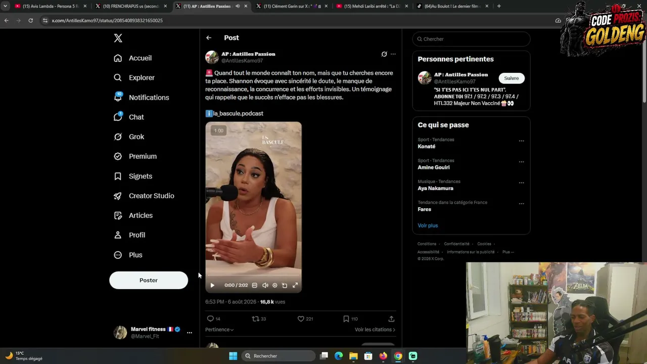Open account options next to Marvel fitness
This screenshot has width=647, height=364.
190,333
